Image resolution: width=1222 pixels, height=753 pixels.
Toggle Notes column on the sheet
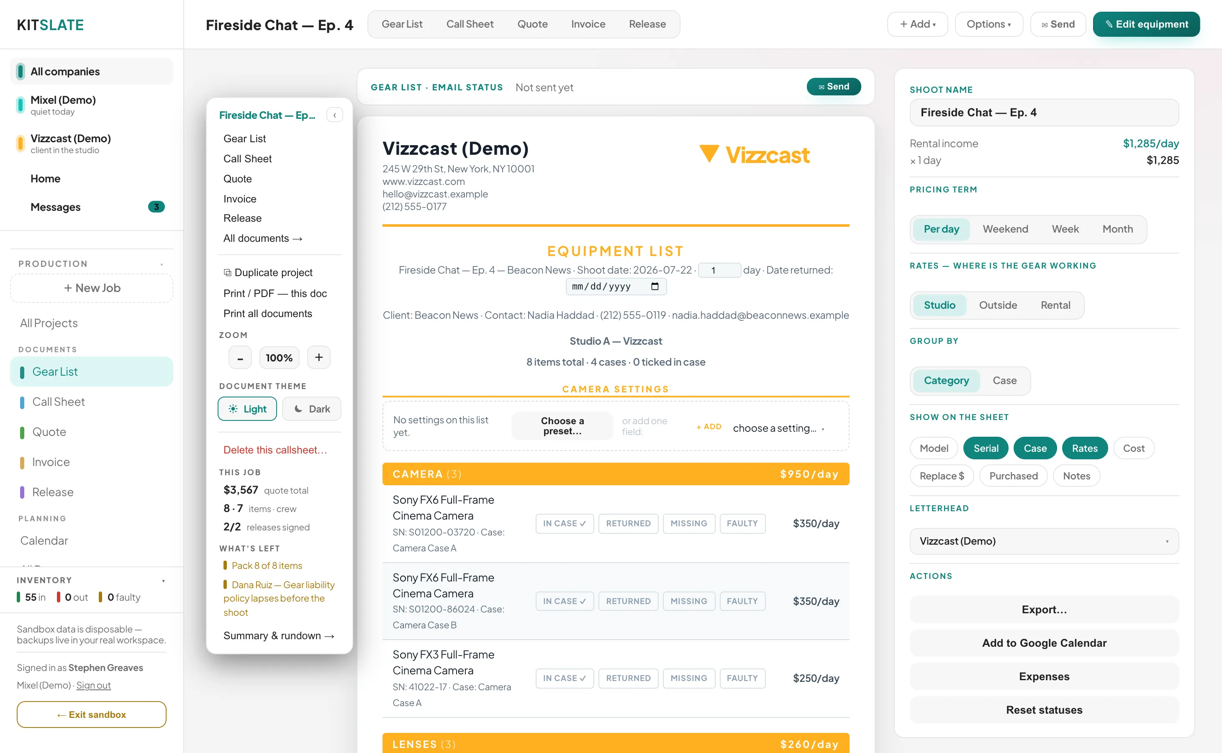1076,476
